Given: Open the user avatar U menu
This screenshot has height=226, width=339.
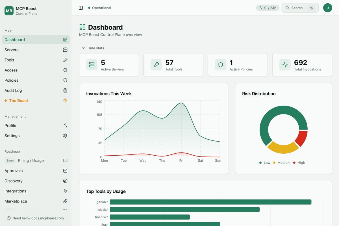Looking at the screenshot, I should click(328, 8).
